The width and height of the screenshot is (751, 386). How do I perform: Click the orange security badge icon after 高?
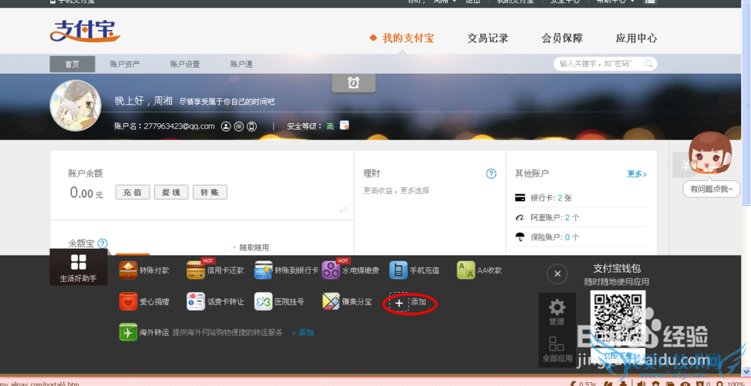[x=345, y=125]
